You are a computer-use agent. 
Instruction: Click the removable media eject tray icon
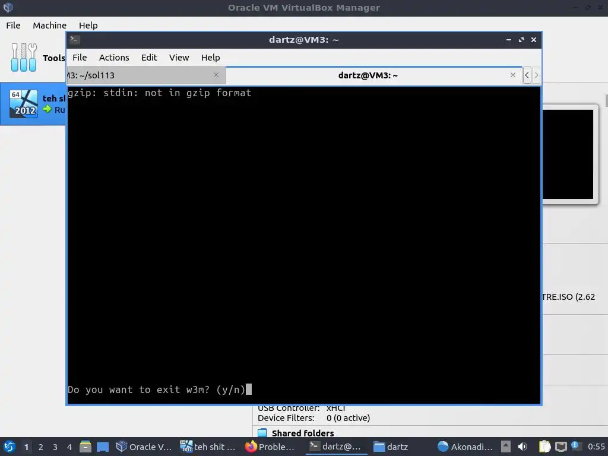click(x=506, y=446)
